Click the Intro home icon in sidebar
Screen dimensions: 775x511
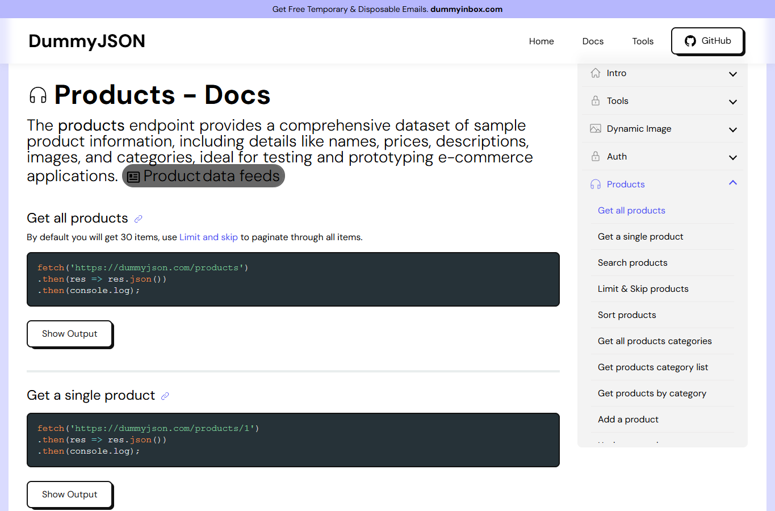pos(596,73)
